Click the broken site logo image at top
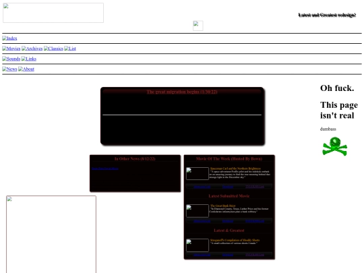 (x=53, y=13)
